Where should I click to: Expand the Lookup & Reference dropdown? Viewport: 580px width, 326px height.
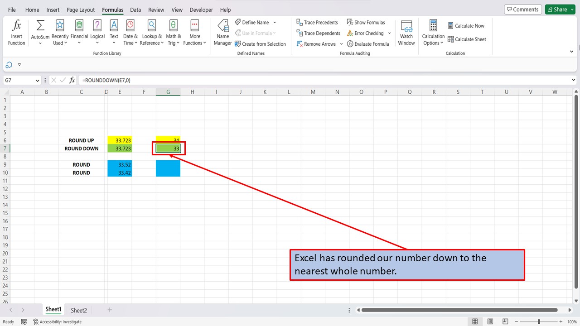(x=152, y=32)
